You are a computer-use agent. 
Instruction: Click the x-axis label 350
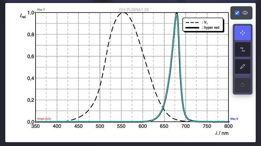(x=36, y=126)
